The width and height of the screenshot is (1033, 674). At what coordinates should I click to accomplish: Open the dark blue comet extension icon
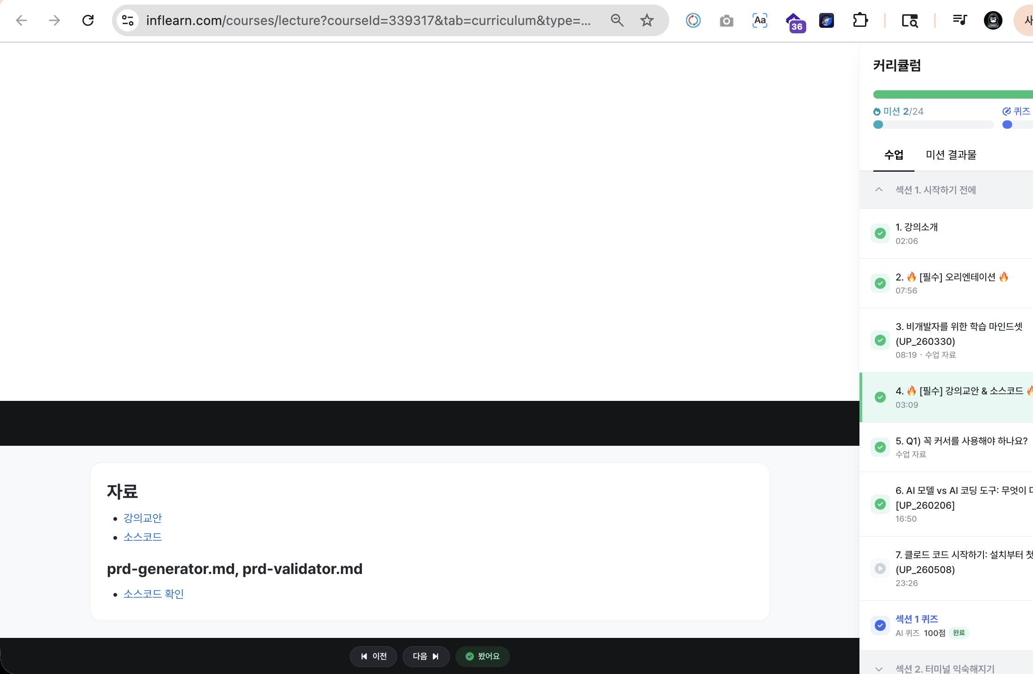tap(827, 20)
